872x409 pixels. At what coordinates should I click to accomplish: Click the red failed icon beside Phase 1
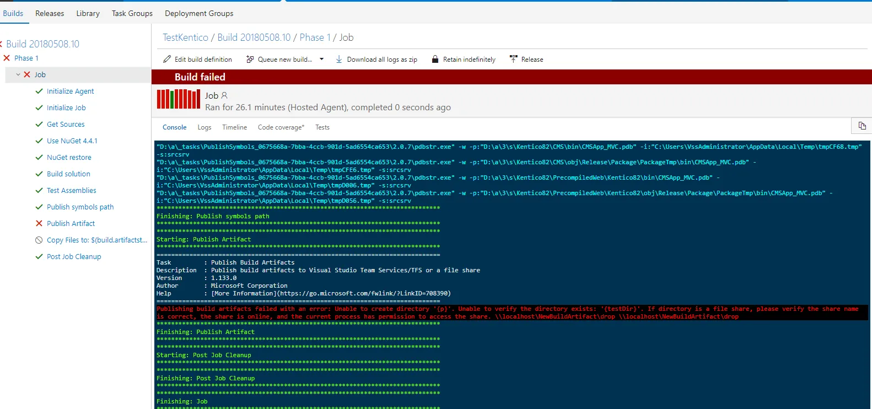[x=7, y=58]
